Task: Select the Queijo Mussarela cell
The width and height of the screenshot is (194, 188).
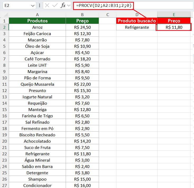Action: [37, 84]
